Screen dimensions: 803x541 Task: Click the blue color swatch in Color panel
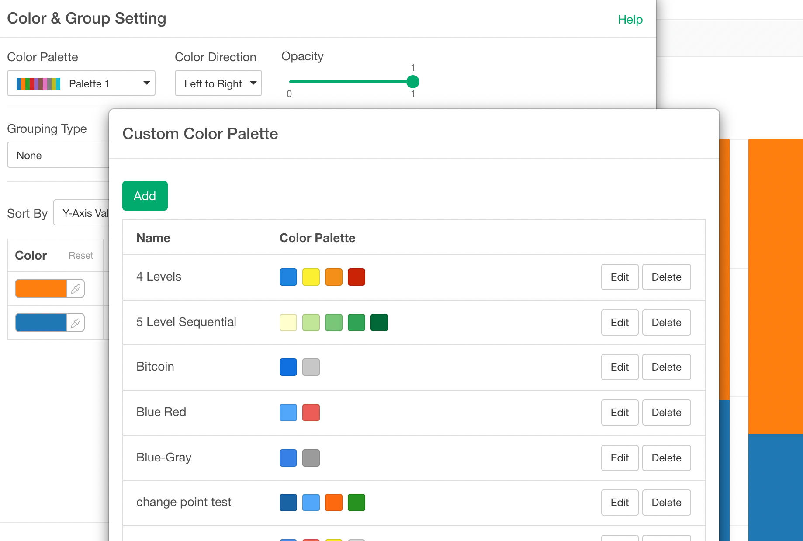tap(41, 323)
